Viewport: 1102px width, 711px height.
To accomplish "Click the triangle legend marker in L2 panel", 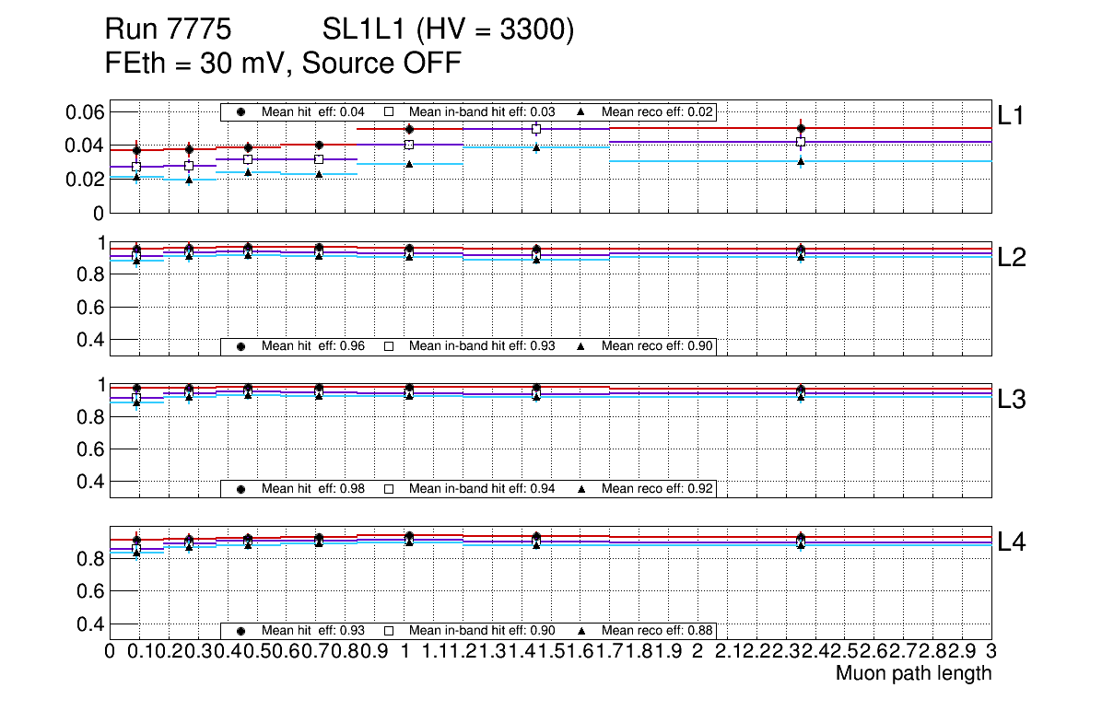I will coord(581,346).
